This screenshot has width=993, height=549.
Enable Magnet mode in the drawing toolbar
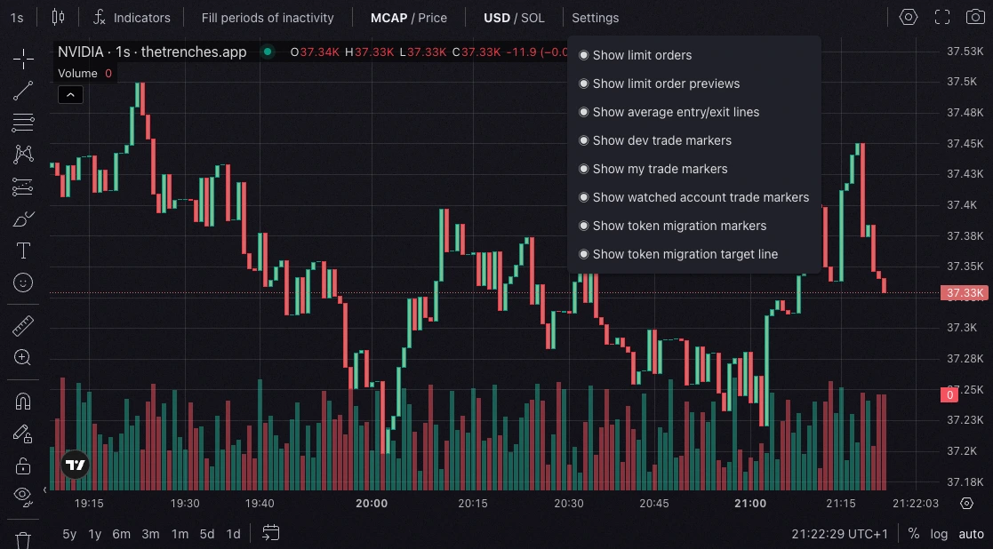(24, 401)
